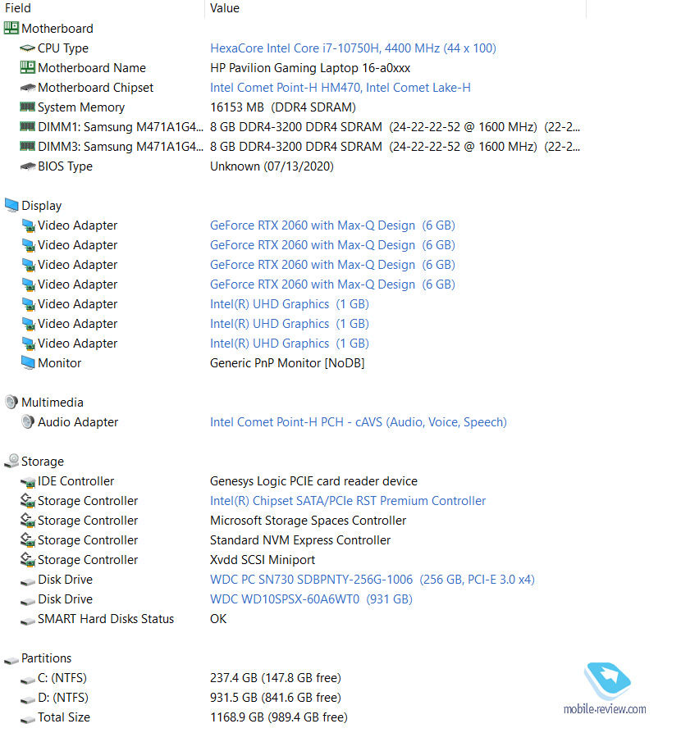Select the 16153 MB (DDR4 SDRAM) value

(283, 107)
